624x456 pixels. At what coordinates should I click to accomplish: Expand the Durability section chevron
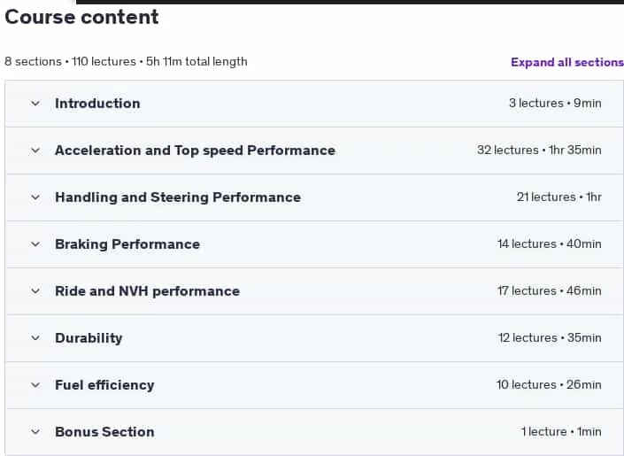[35, 338]
